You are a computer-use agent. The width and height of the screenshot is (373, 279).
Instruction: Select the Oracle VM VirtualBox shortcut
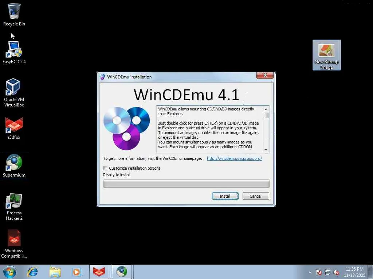[x=14, y=93]
